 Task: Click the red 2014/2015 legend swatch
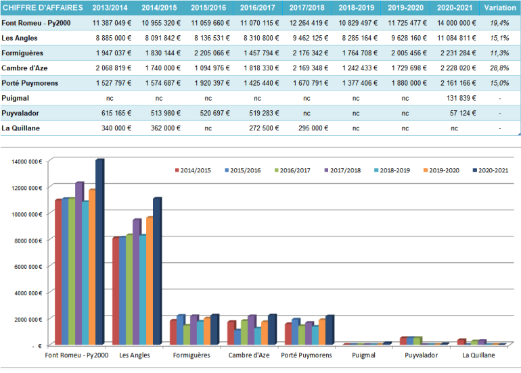[x=177, y=170]
